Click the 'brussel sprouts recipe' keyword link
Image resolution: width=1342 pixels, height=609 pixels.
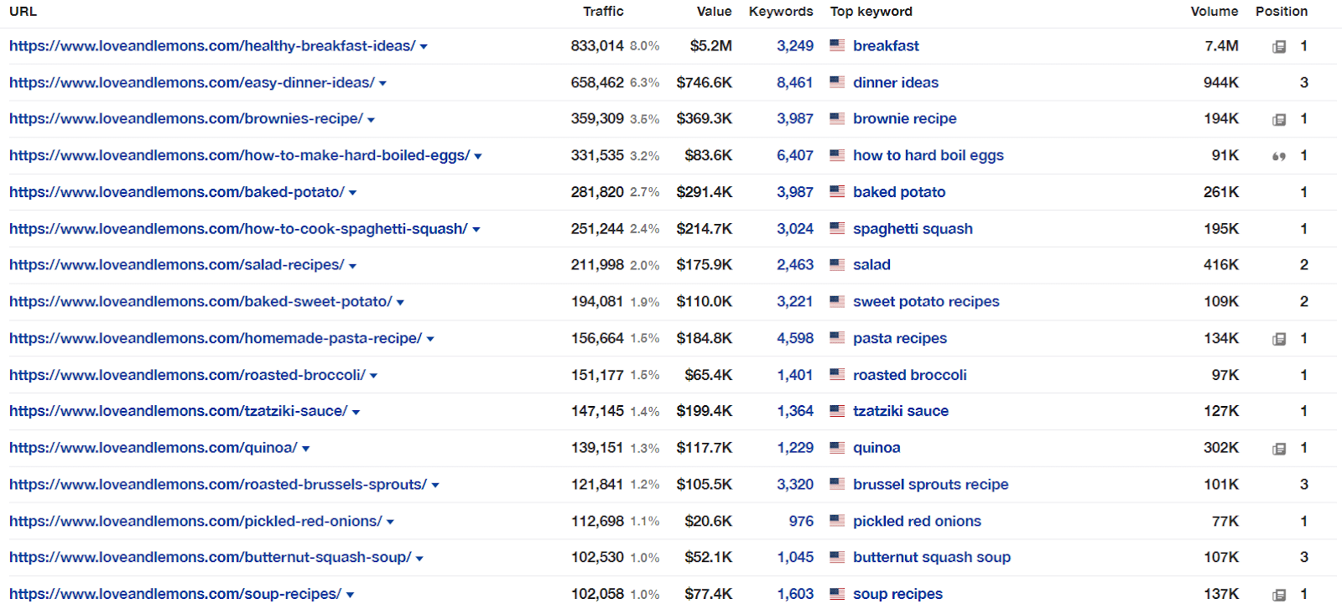pos(931,484)
